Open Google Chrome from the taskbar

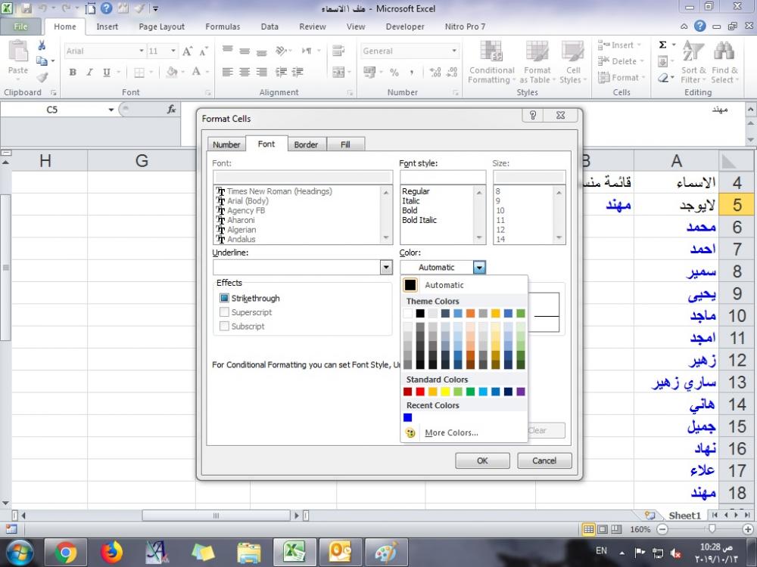(66, 552)
